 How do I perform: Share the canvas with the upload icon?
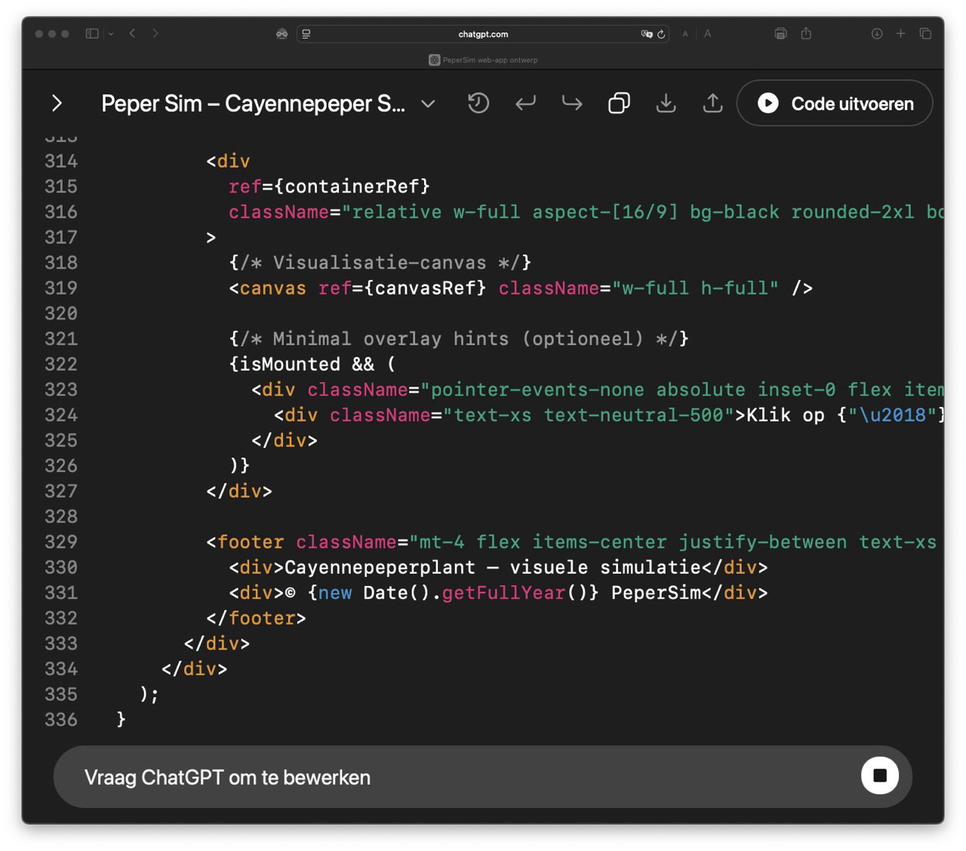click(x=712, y=103)
